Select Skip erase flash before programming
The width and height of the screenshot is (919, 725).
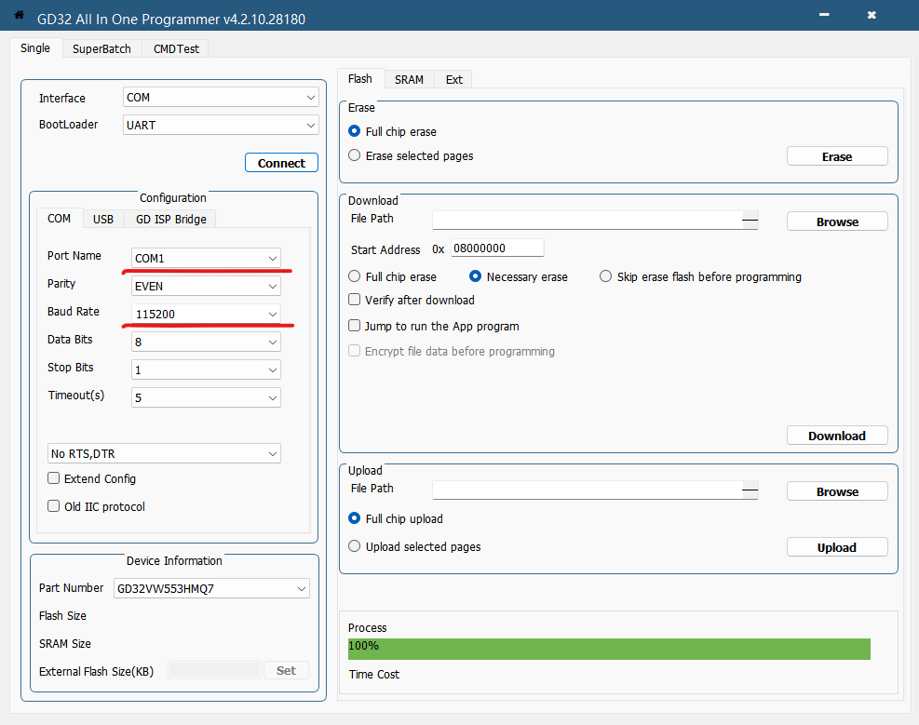click(x=606, y=277)
